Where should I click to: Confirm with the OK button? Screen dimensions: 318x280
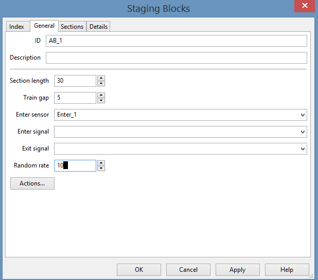tap(139, 270)
